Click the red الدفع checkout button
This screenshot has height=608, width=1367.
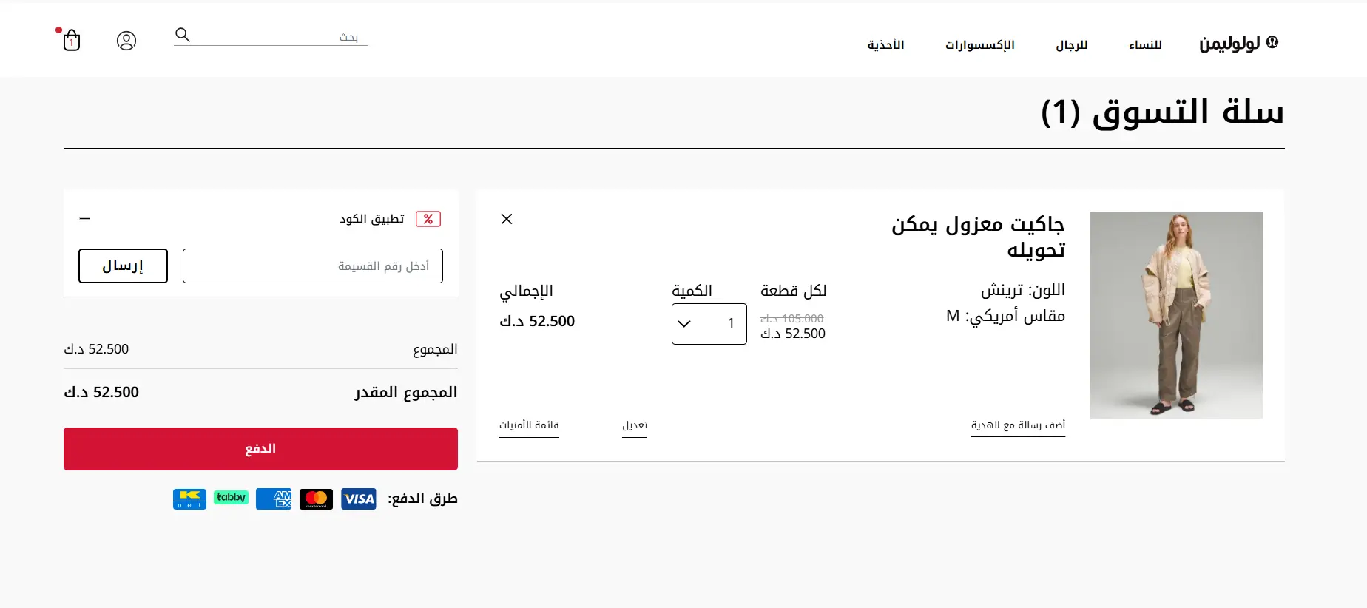point(260,449)
